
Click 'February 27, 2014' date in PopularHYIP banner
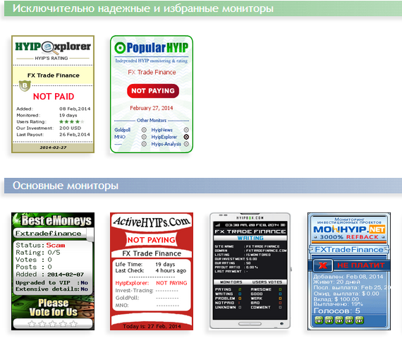coord(151,108)
